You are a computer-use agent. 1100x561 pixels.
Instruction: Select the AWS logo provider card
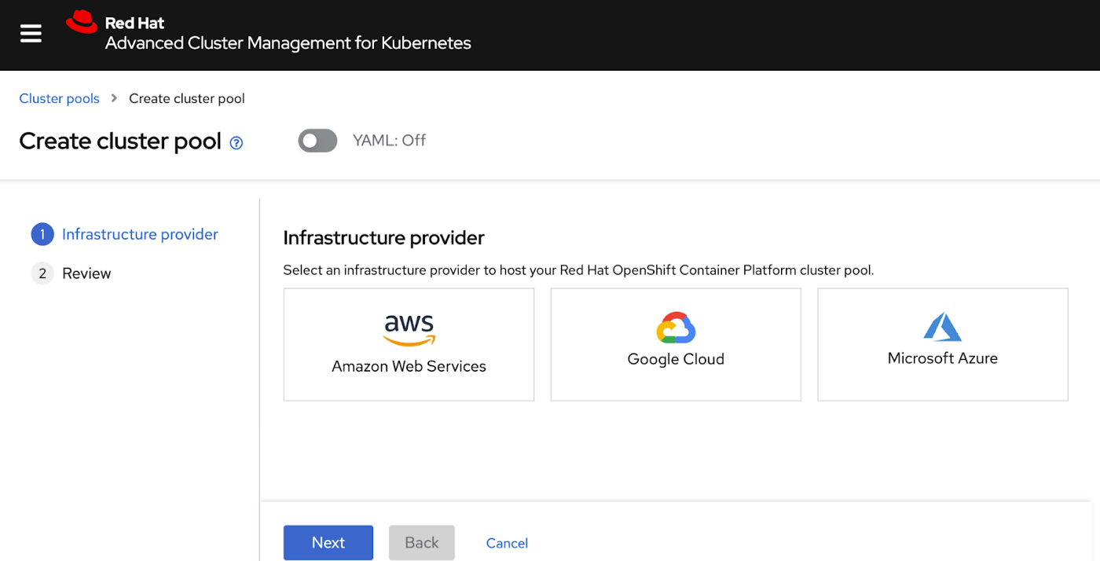tap(409, 330)
